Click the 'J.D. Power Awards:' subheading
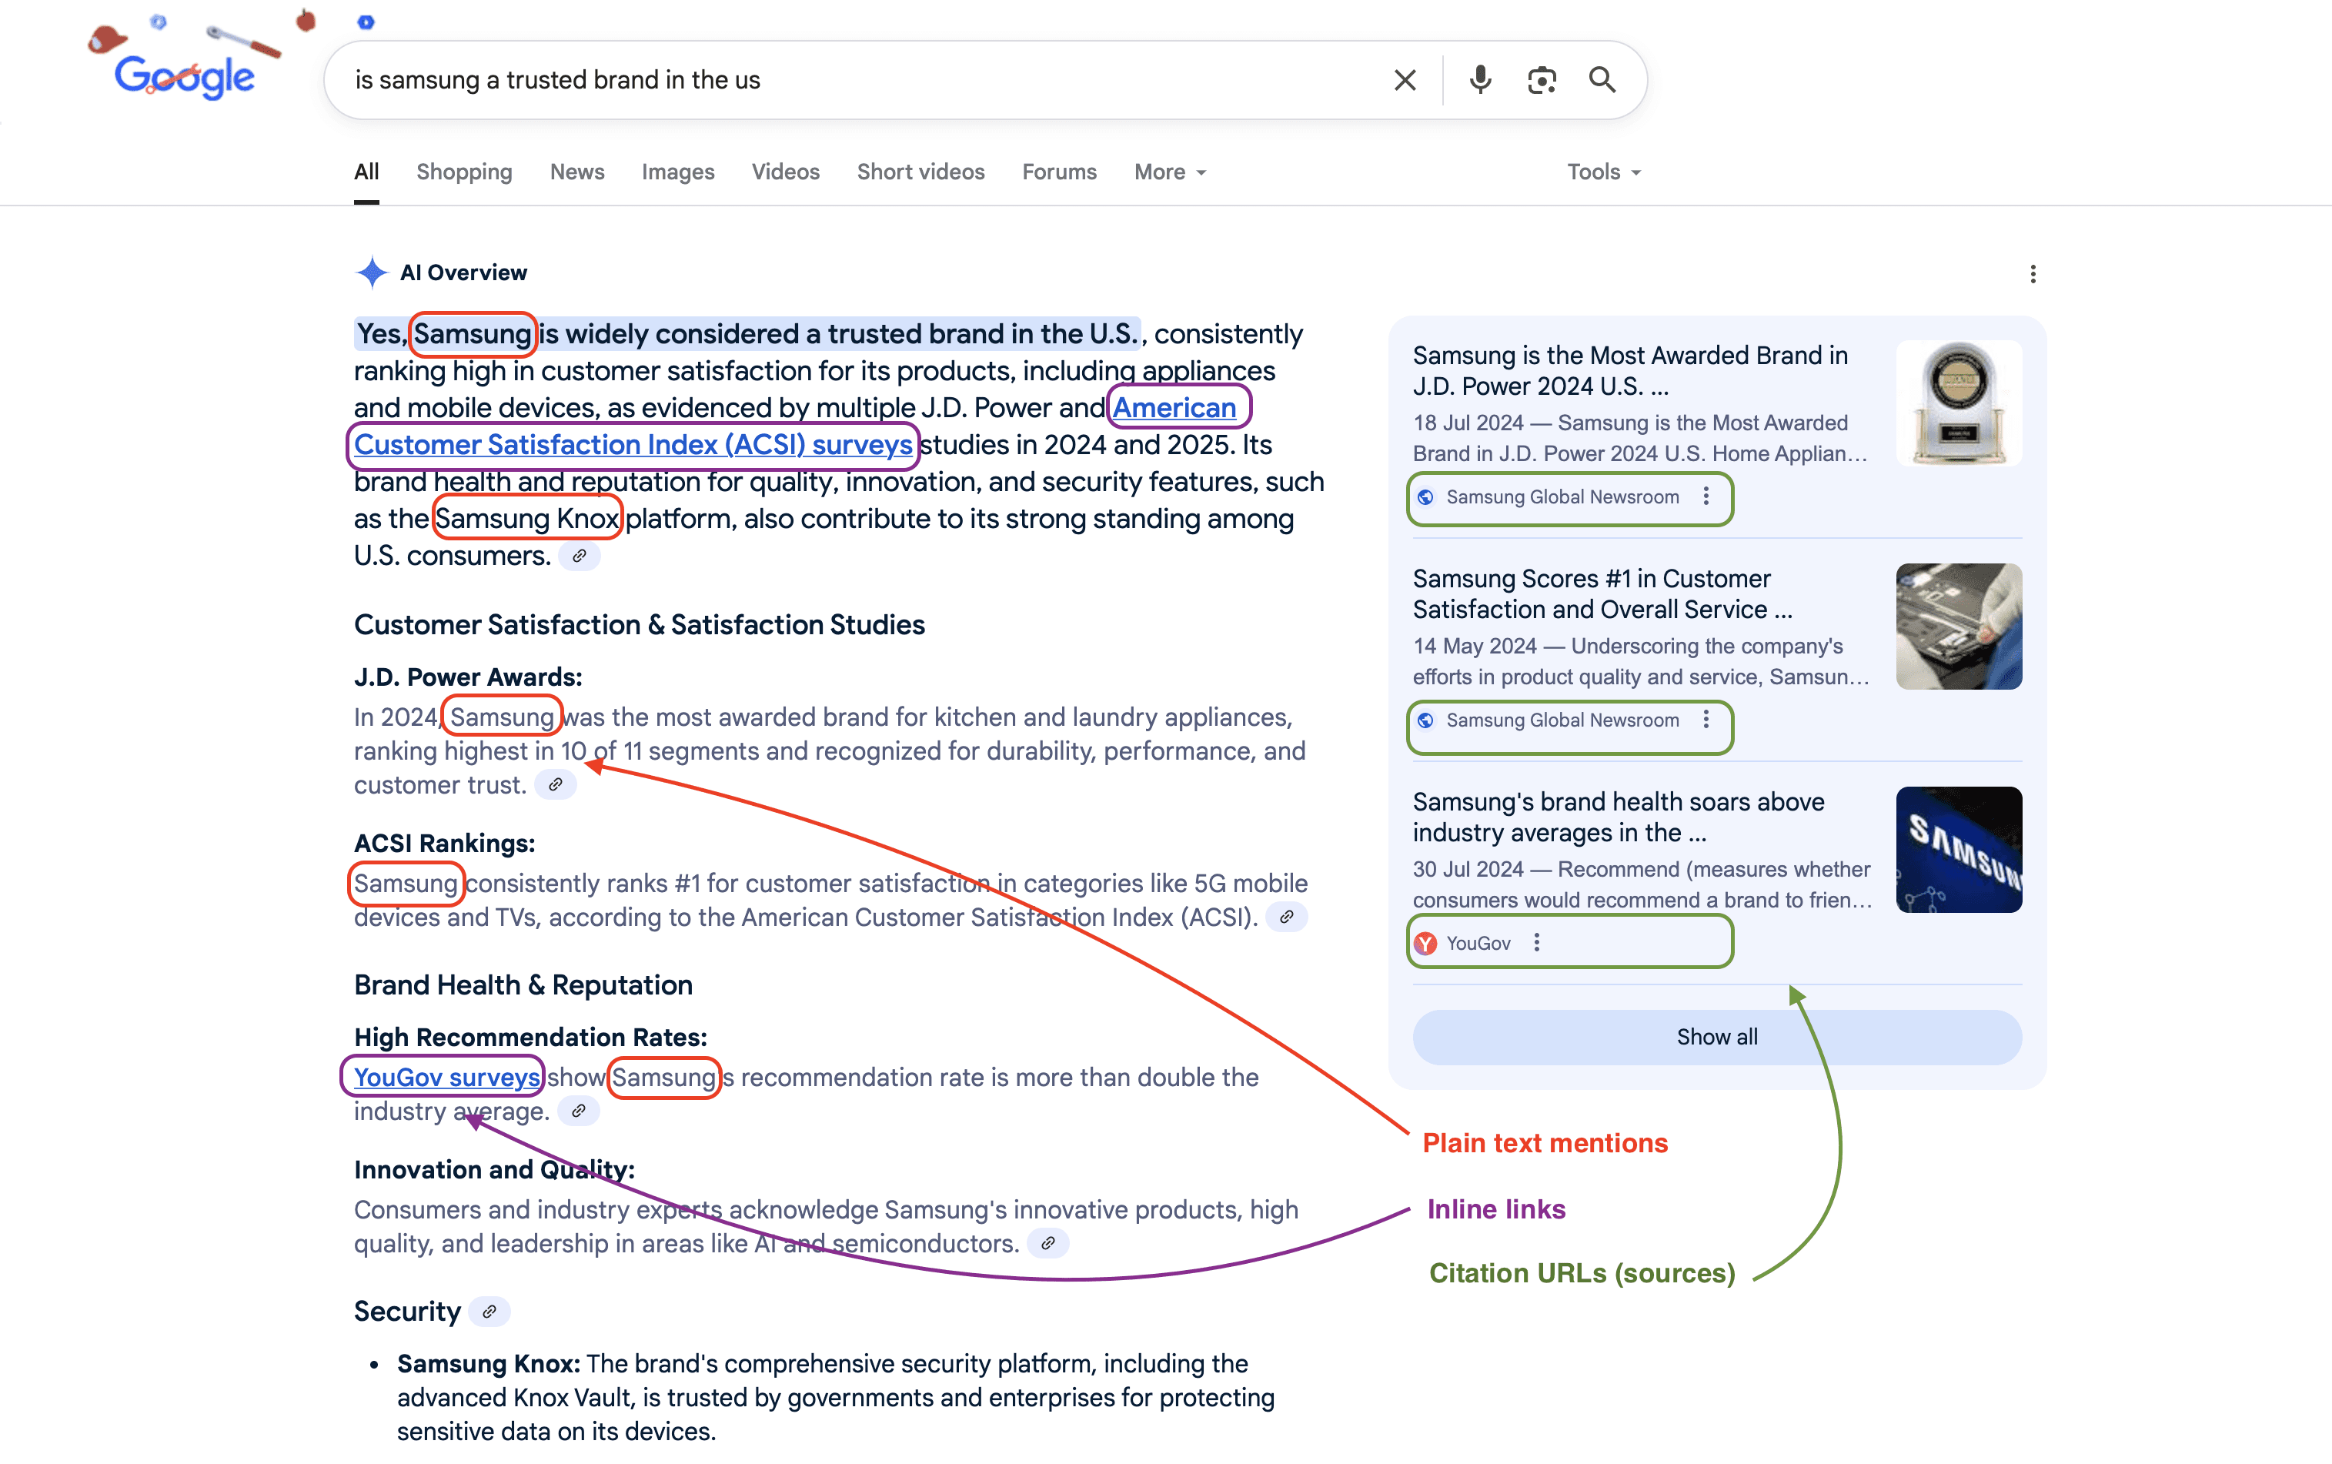 (468, 678)
